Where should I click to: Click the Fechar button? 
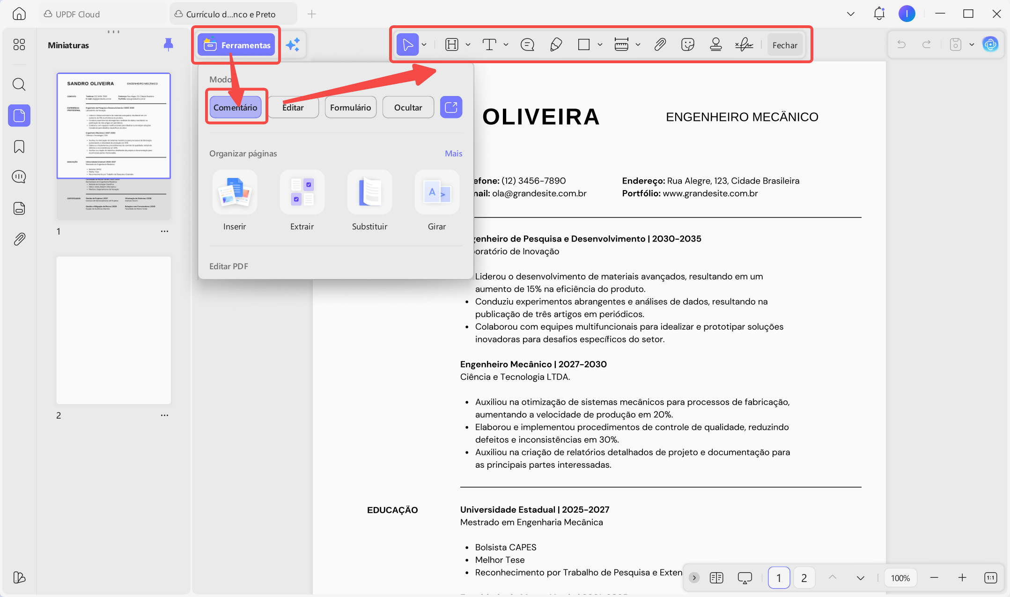coord(785,45)
